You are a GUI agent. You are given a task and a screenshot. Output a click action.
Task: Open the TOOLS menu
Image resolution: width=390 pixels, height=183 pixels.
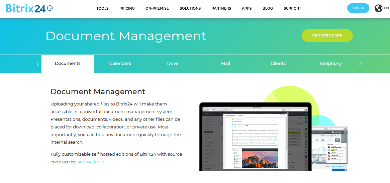point(102,8)
